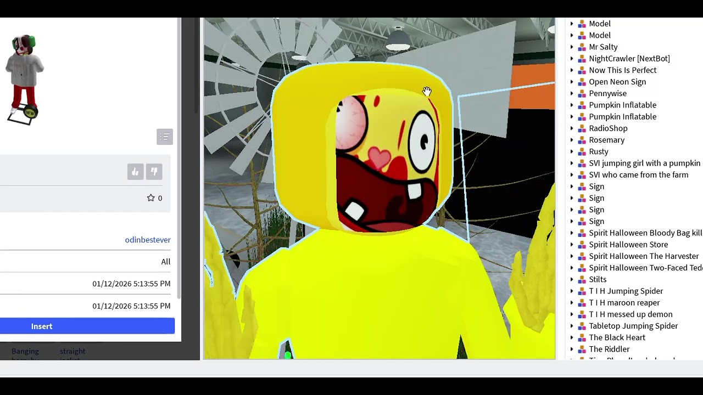Click the model icon beside Stilts
703x395 pixels.
tap(582, 280)
